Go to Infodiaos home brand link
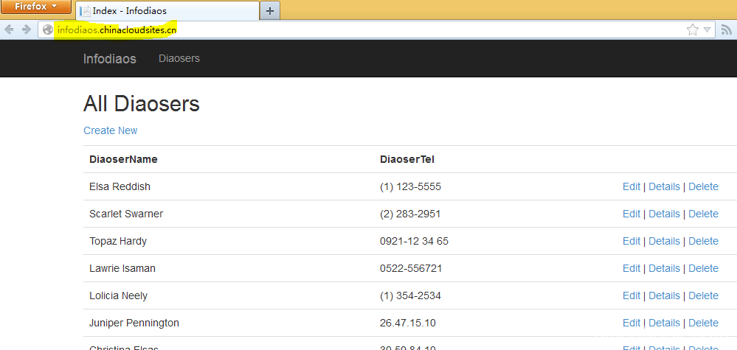 click(109, 59)
